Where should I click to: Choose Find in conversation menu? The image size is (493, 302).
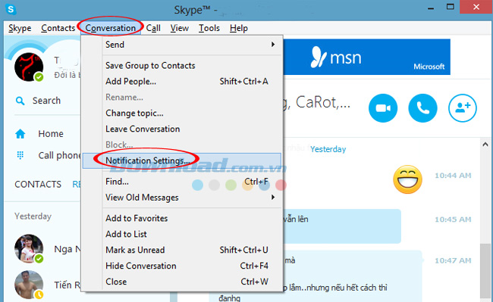pos(182,181)
